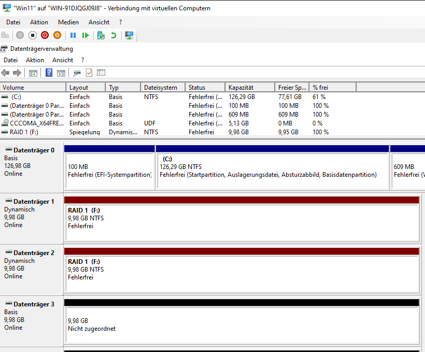The height and width of the screenshot is (352, 425).
Task: Open the Ansicht menu of the VM window
Action: click(99, 22)
